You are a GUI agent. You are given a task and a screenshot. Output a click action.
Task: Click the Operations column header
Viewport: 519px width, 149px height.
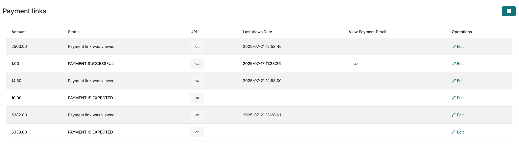click(x=462, y=32)
